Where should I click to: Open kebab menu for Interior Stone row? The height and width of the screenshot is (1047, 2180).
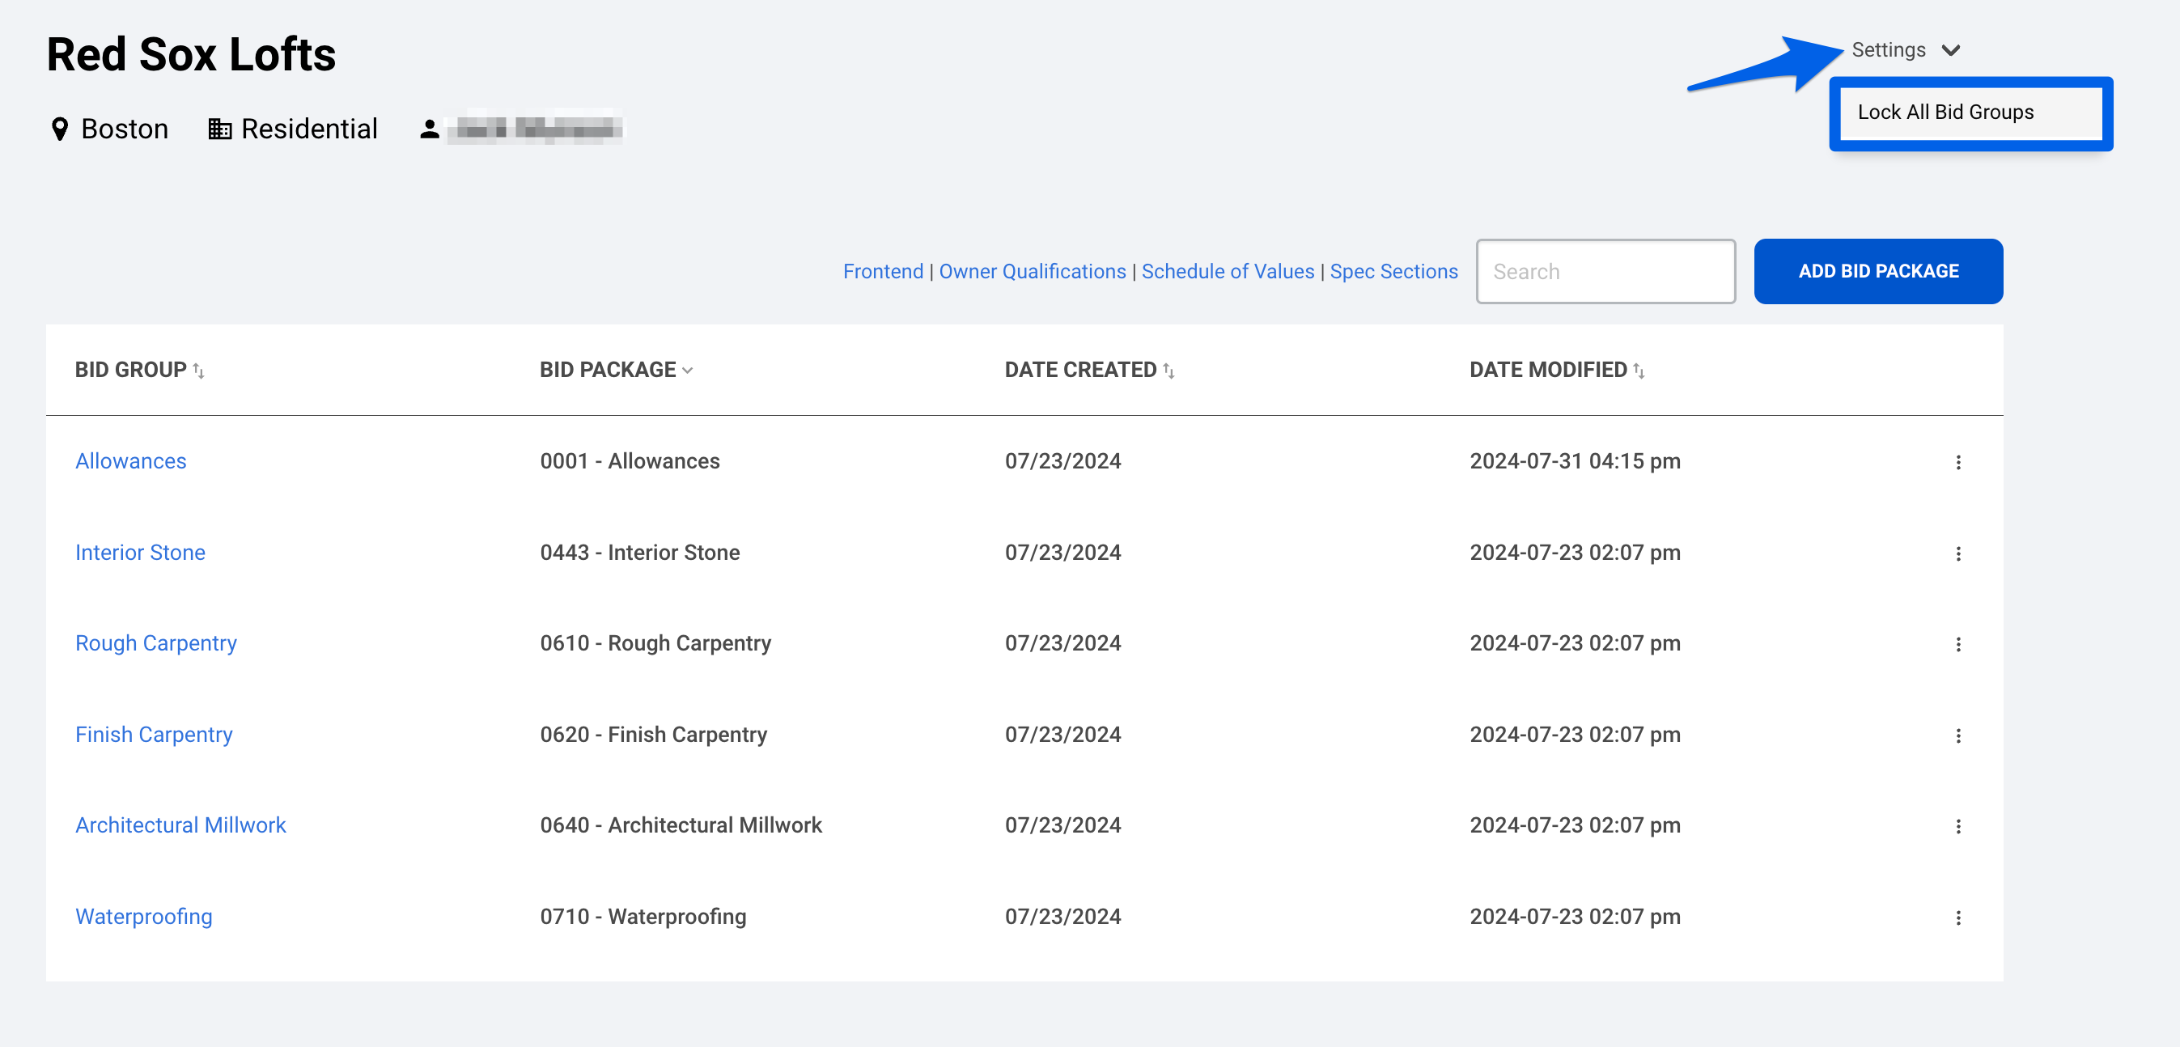coord(1957,553)
